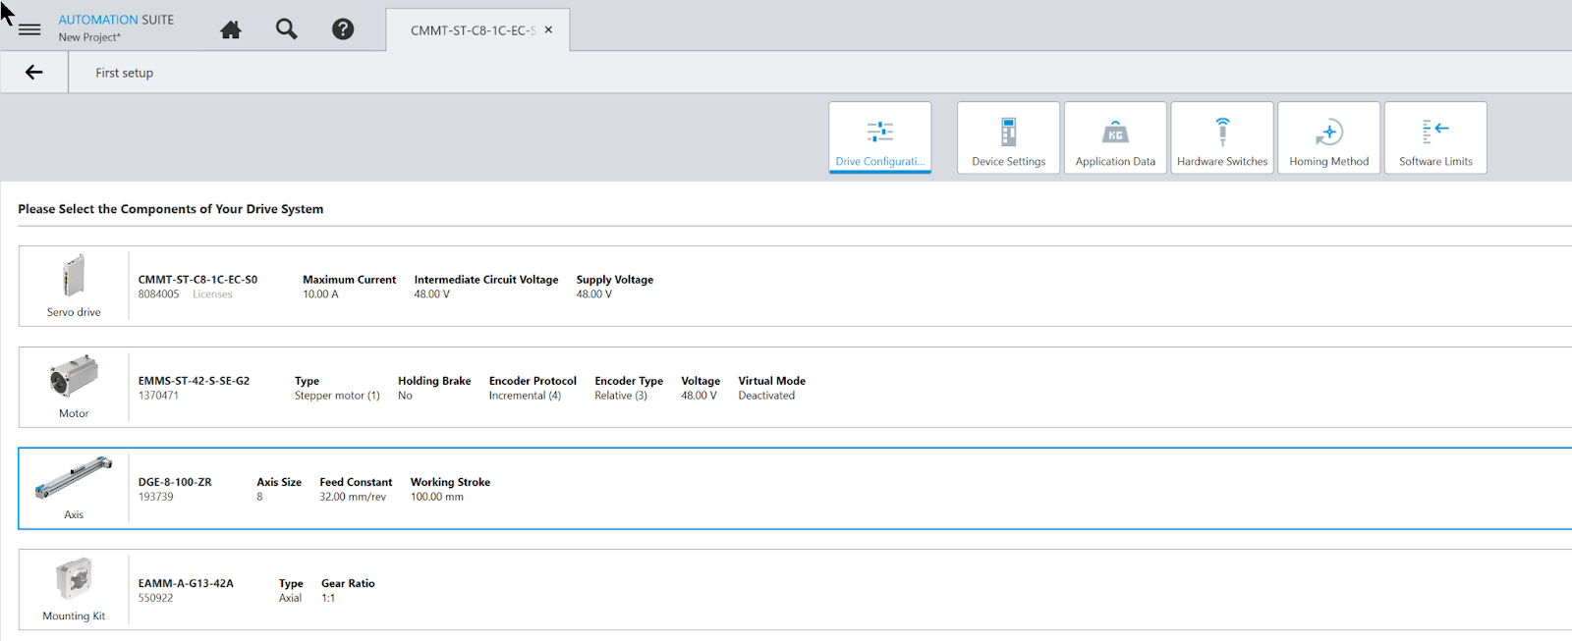This screenshot has width=1572, height=641.
Task: Open the Software Limits step
Action: tap(1435, 137)
